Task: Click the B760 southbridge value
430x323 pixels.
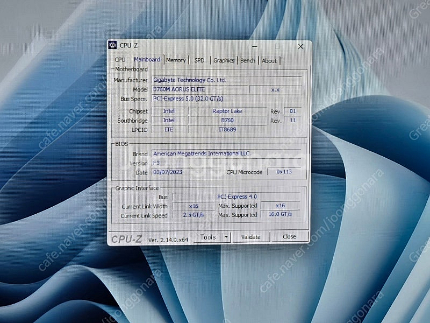Action: (227, 120)
